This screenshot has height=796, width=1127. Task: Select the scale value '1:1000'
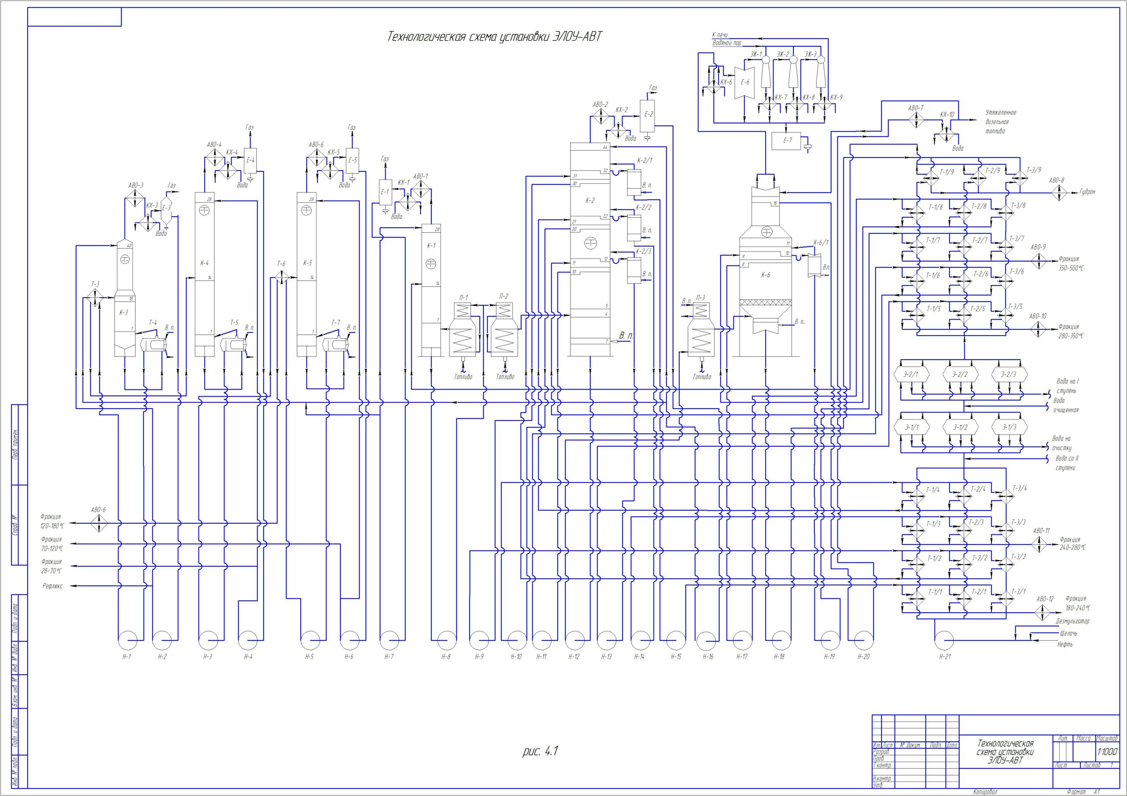pos(1107,752)
